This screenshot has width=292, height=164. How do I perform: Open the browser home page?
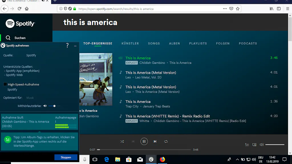click(x=27, y=9)
